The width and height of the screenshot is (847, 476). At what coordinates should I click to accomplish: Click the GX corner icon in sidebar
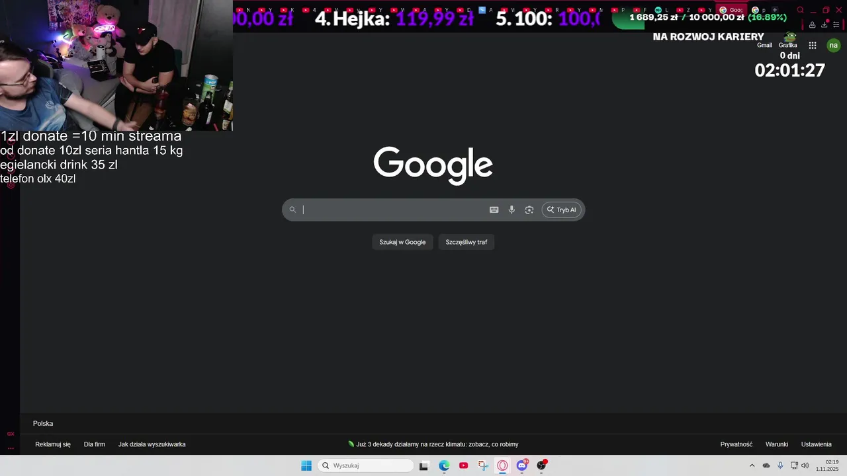(10, 434)
